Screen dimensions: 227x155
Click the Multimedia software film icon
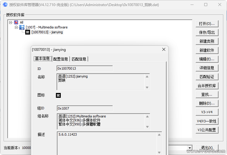pos(22,27)
